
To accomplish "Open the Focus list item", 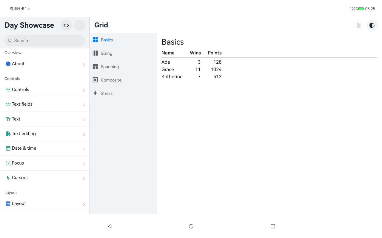I will click(45, 163).
